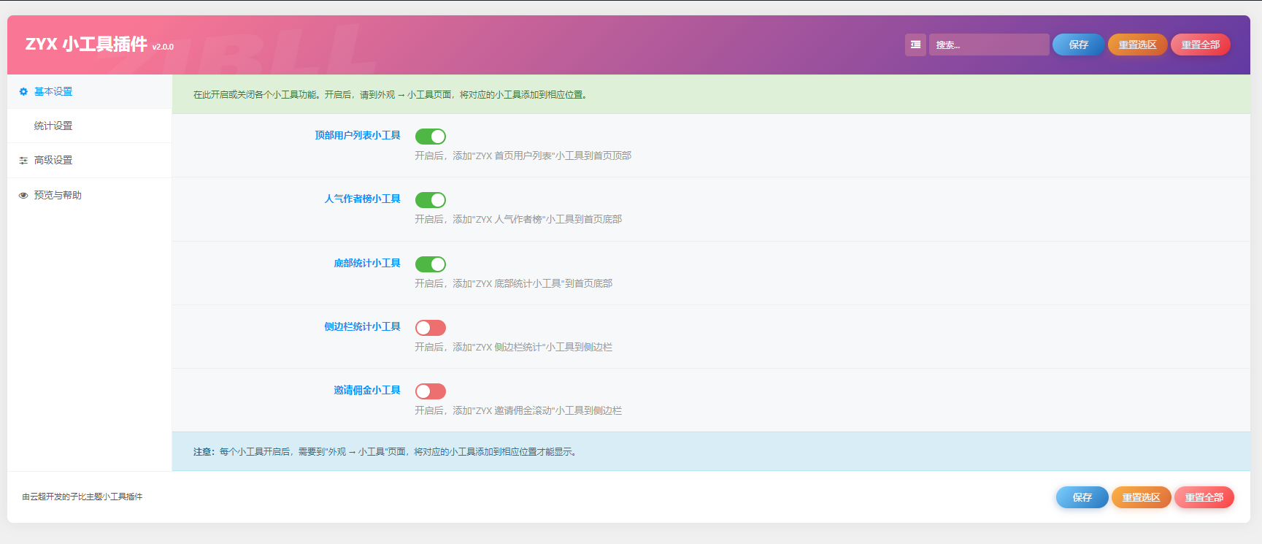Save settings with the bottom 保存 button
Viewport: 1262px width, 544px height.
click(x=1082, y=497)
